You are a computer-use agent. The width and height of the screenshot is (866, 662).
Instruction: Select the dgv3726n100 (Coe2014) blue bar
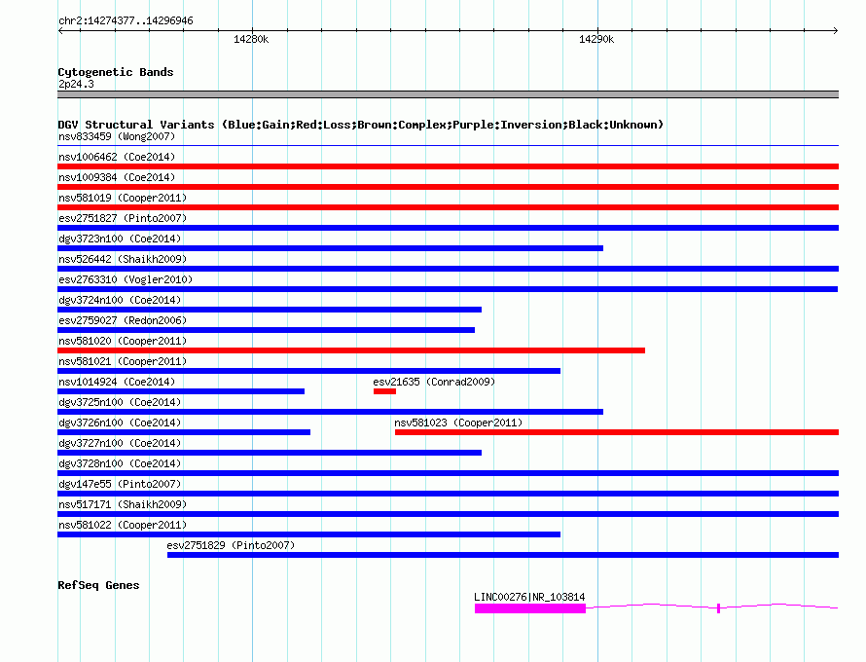[184, 432]
